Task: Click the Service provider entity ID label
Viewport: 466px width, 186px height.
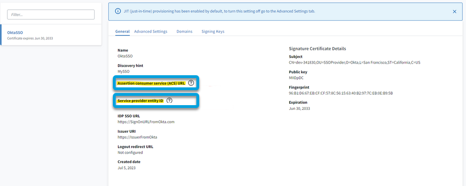Action: pyautogui.click(x=140, y=100)
